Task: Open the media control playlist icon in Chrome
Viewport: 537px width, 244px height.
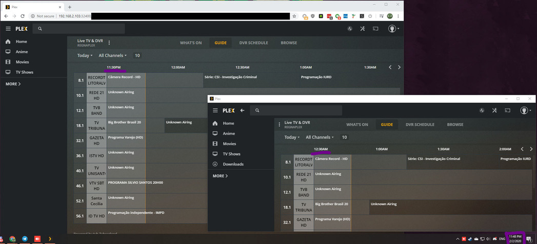Action: click(x=381, y=16)
